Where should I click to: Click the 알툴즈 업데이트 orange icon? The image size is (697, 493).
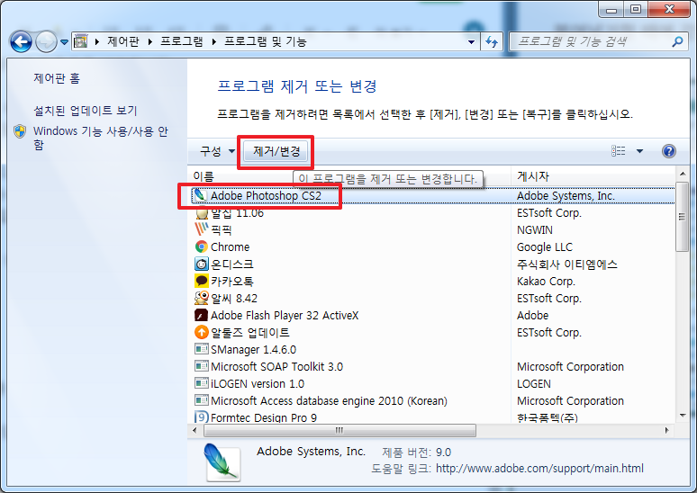click(202, 332)
